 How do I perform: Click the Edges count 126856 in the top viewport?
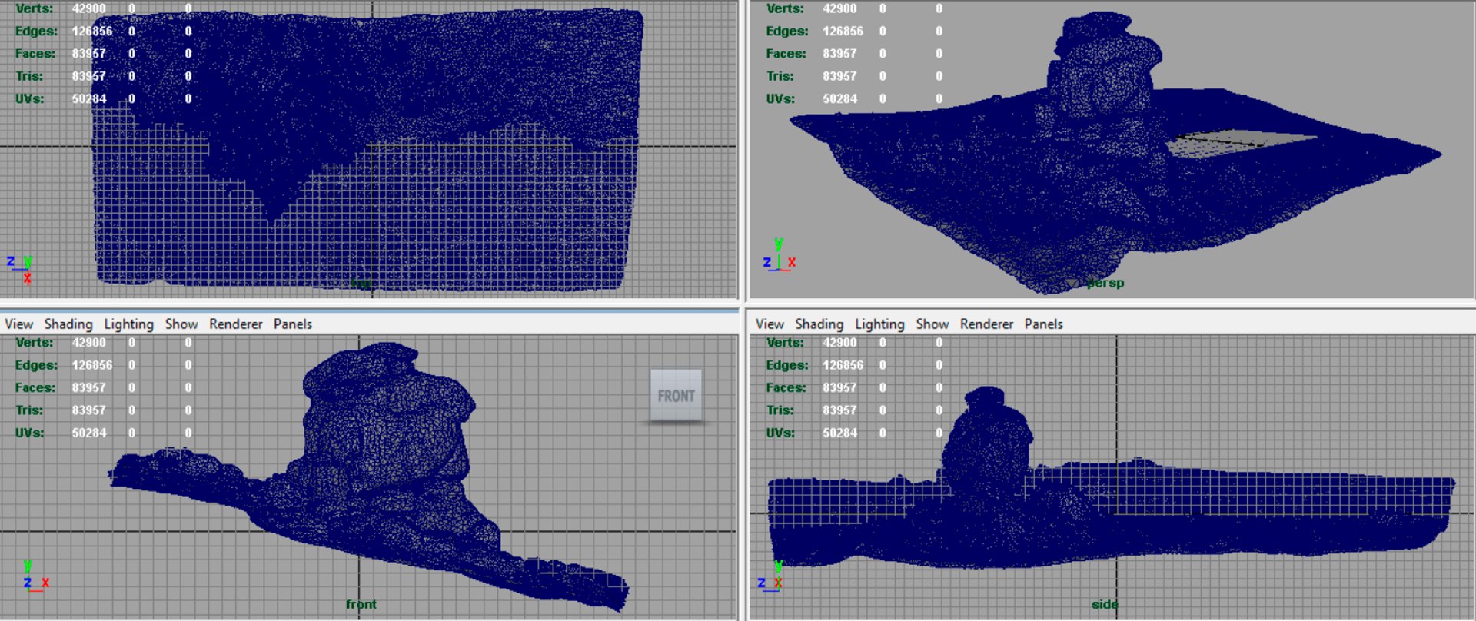[92, 32]
